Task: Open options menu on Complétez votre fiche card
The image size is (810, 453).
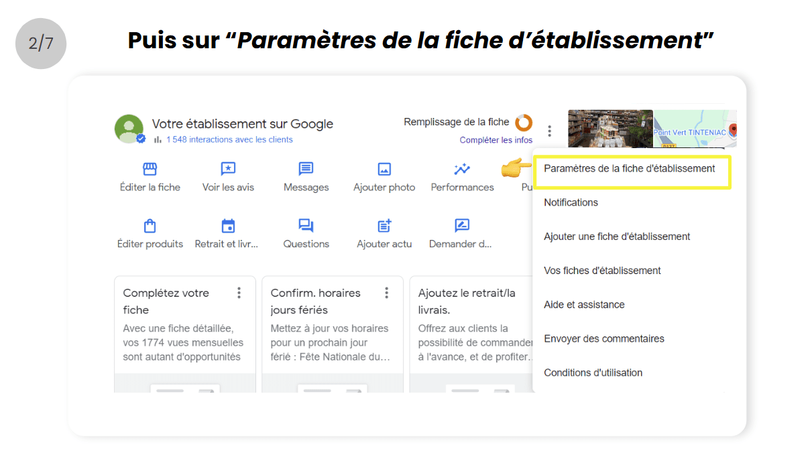Action: coord(239,293)
